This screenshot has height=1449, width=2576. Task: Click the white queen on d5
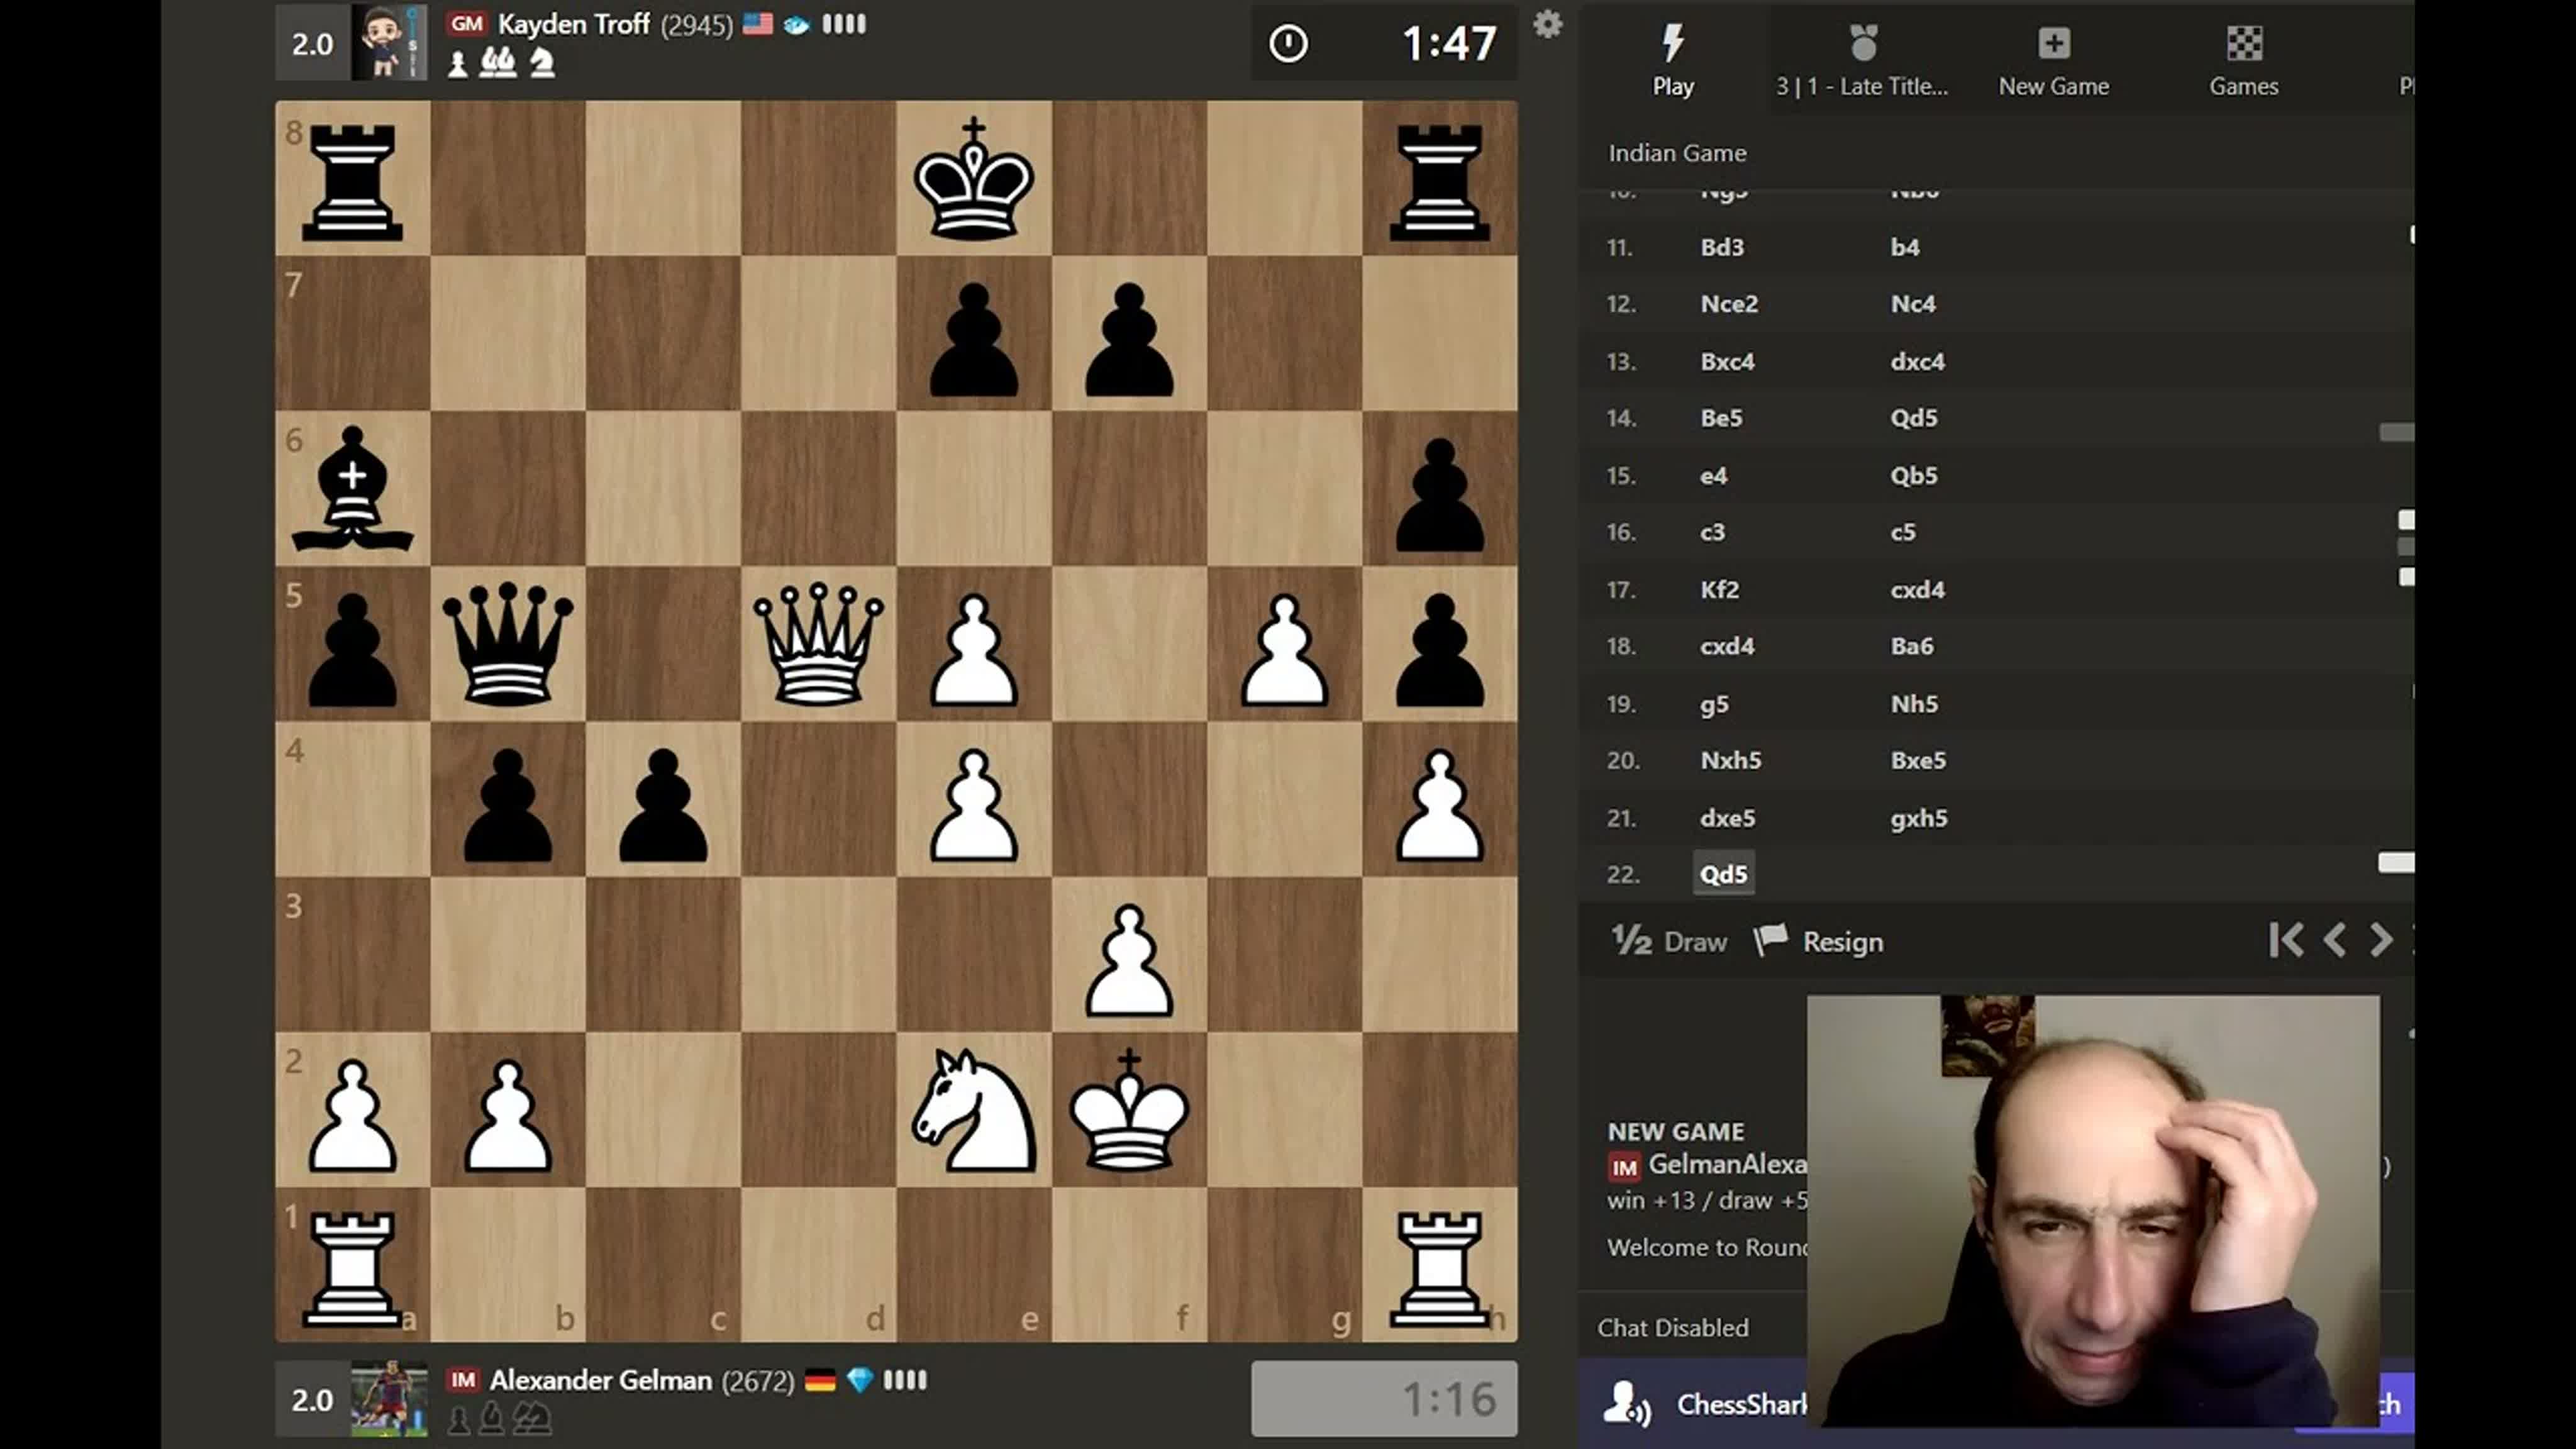[x=818, y=644]
